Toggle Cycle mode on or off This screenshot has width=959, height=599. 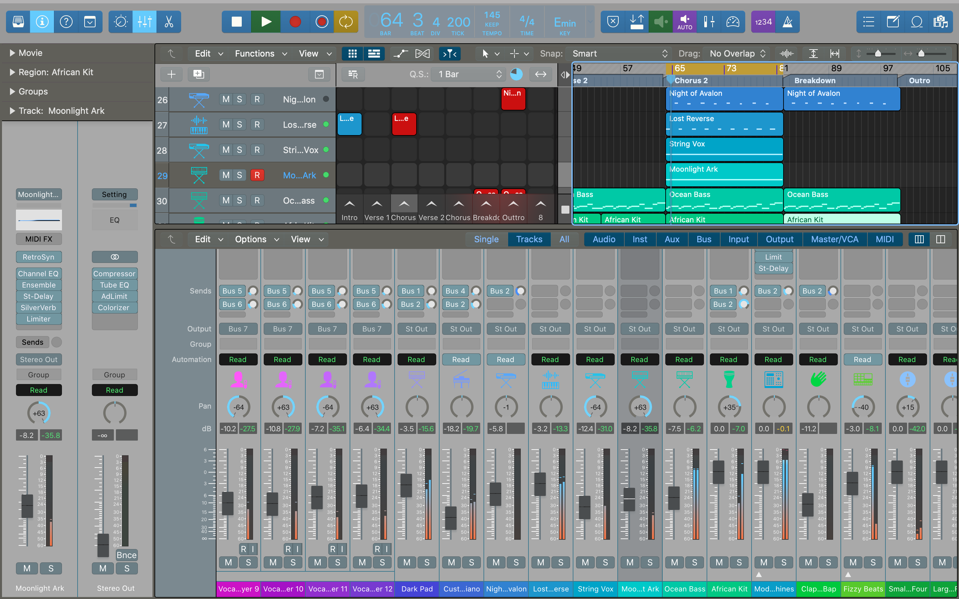pyautogui.click(x=346, y=22)
